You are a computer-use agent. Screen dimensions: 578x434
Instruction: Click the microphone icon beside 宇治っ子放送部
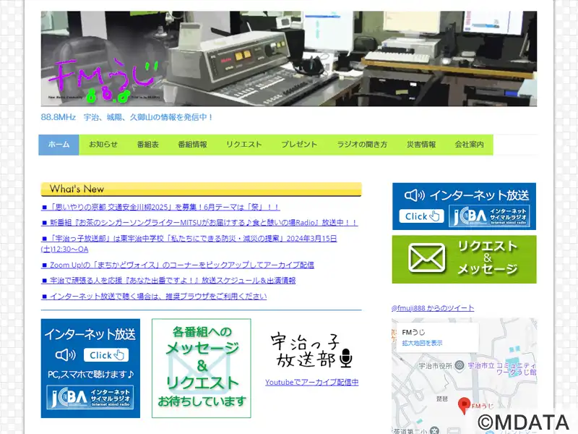345,357
